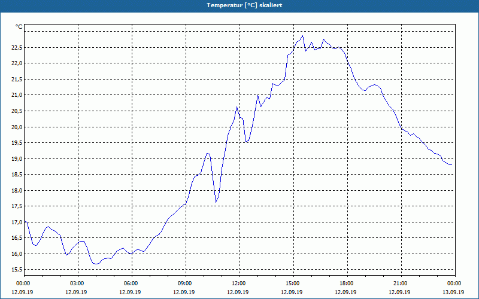Select the '°C' unit label on the y-axis
This screenshot has height=299, width=479.
coord(19,27)
